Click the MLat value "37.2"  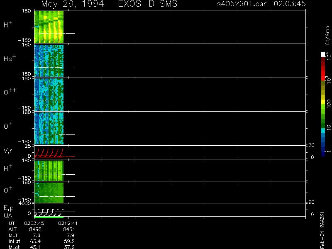pos(69,247)
